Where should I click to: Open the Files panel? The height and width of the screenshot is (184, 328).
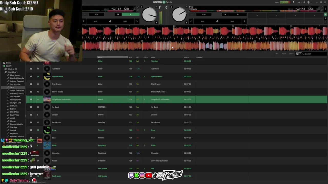pyautogui.click(x=277, y=54)
